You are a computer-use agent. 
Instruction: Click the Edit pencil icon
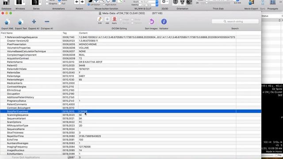click(100, 19)
